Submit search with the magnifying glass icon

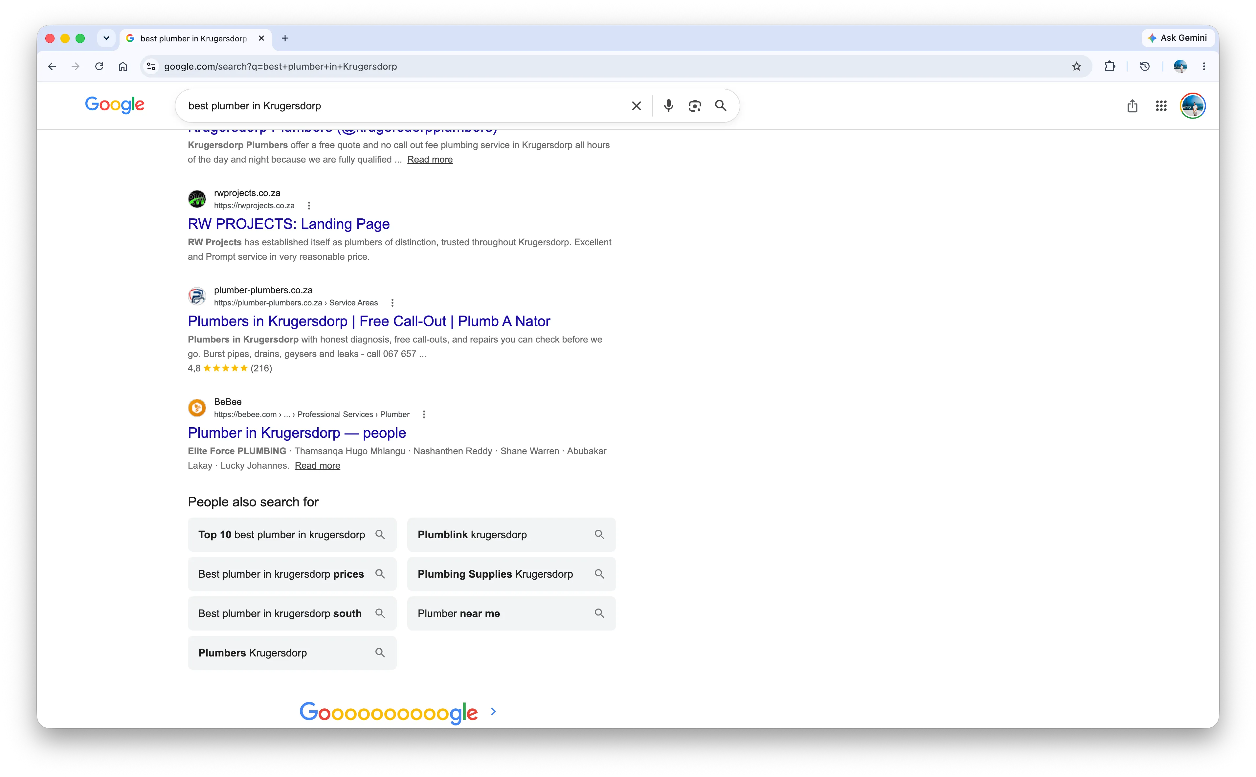[721, 106]
